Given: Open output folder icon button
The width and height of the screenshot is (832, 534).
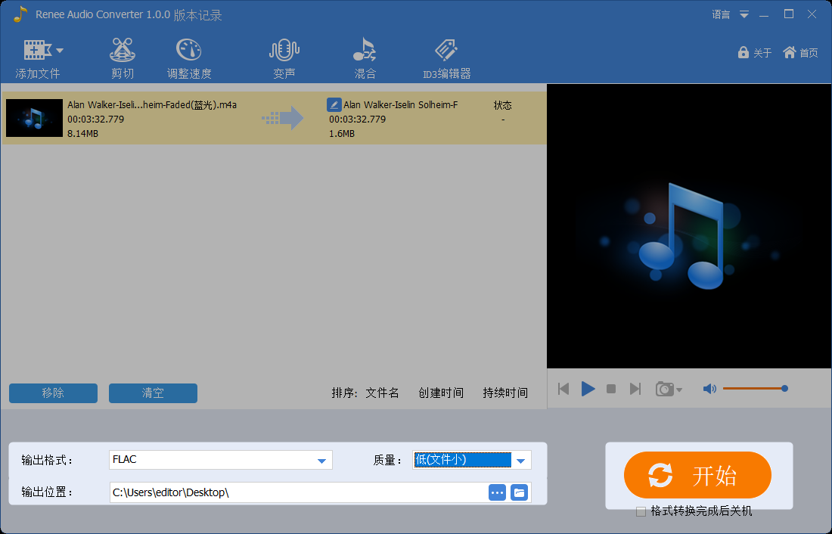Looking at the screenshot, I should point(519,492).
